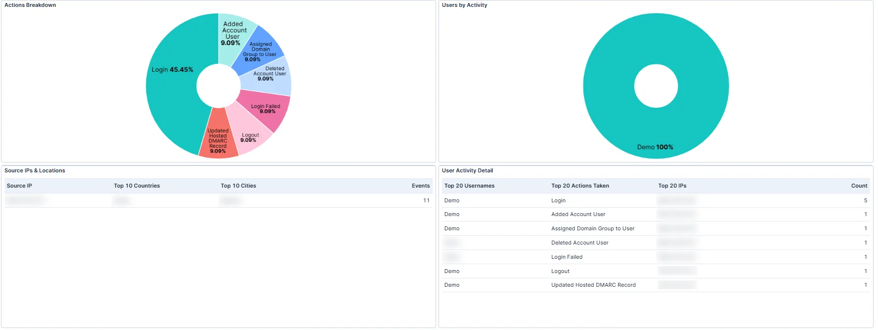Sort by the Events column header
This screenshot has height=330, width=878.
(421, 186)
